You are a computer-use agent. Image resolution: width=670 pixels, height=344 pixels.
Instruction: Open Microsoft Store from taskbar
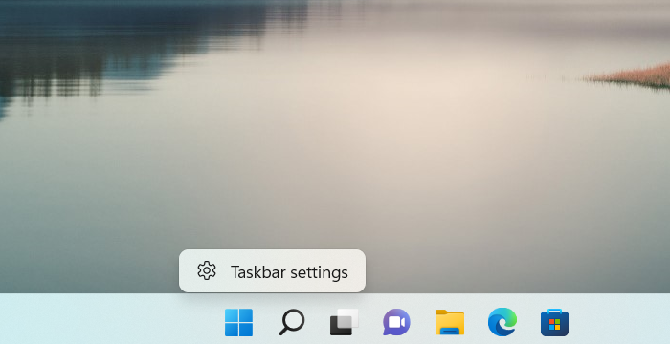click(x=554, y=322)
